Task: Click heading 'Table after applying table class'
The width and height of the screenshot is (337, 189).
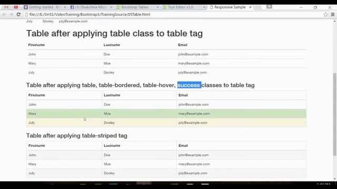Action: click(x=114, y=34)
